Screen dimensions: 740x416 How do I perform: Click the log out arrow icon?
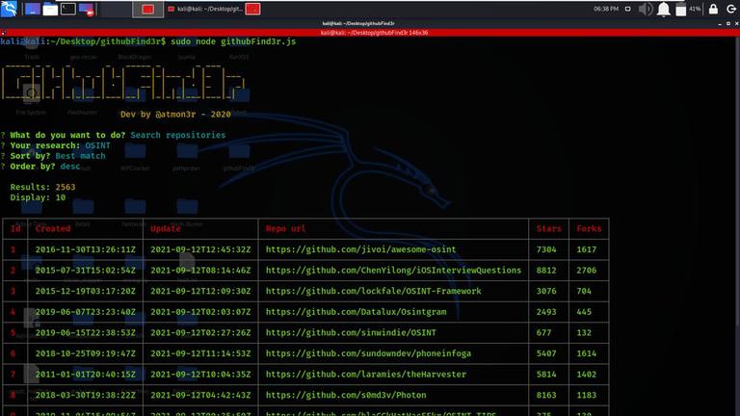point(731,9)
